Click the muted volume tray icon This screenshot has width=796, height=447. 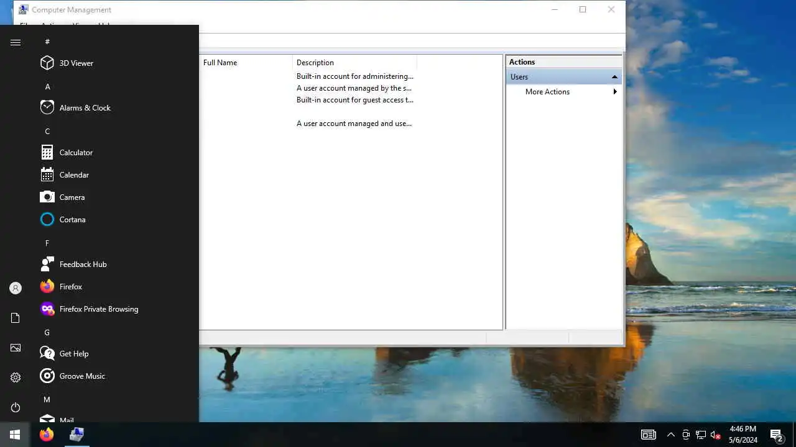coord(715,435)
